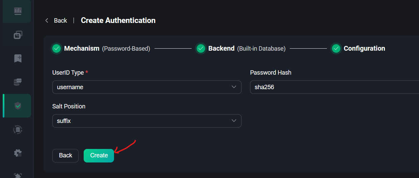Open the gear settings sidebar icon

18,153
